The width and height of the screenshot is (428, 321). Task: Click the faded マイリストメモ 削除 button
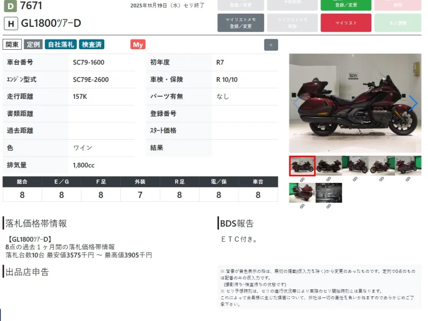292,23
